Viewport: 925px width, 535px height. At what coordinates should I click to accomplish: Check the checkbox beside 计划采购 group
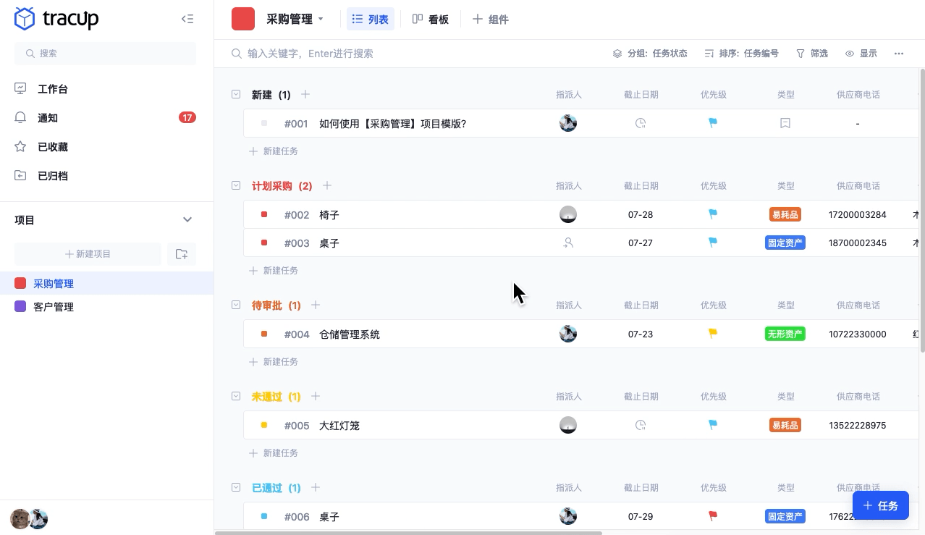pyautogui.click(x=236, y=185)
